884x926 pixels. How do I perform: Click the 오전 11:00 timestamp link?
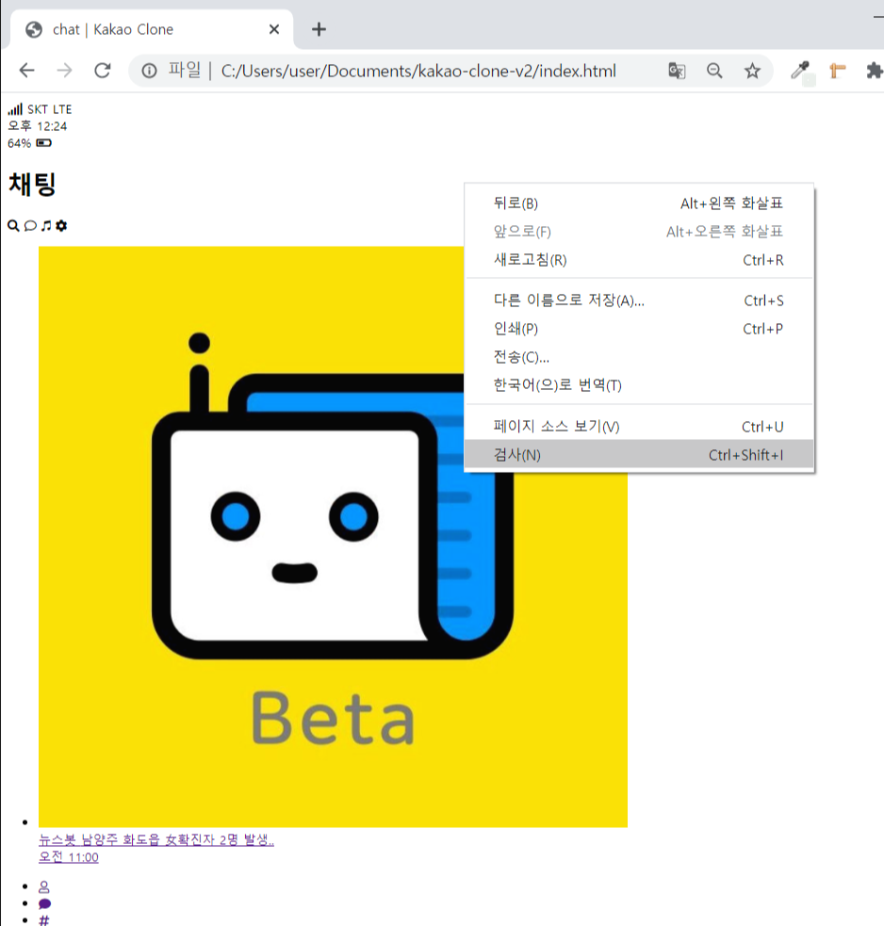click(x=69, y=857)
